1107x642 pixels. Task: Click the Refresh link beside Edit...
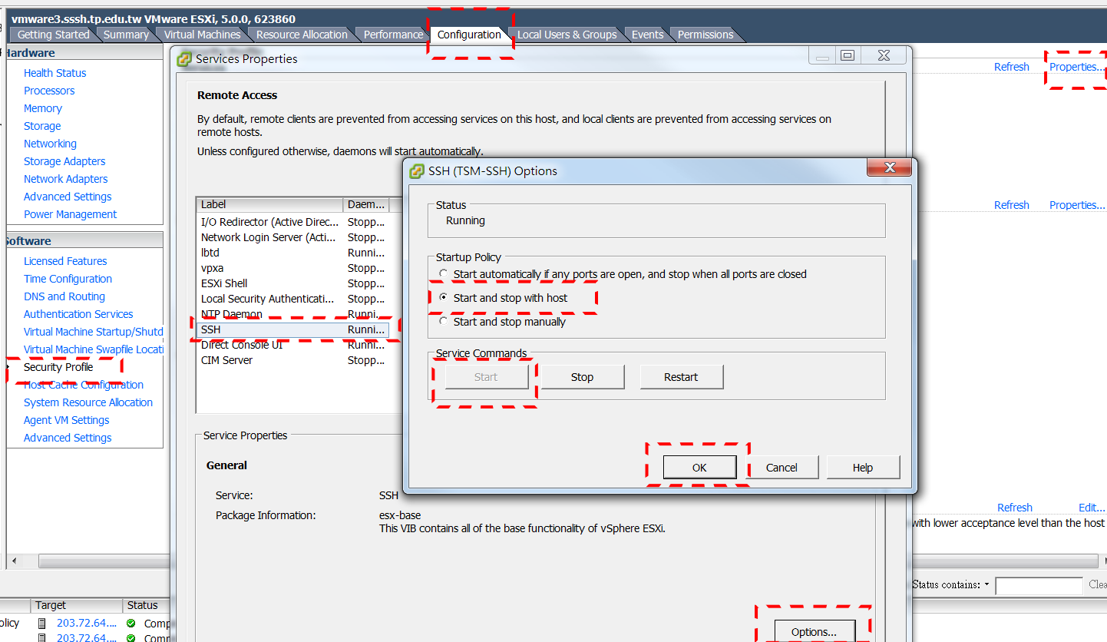tap(1015, 508)
